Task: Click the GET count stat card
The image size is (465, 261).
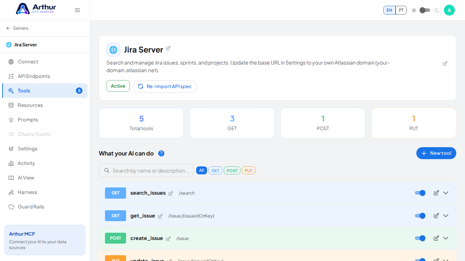Action: point(232,123)
